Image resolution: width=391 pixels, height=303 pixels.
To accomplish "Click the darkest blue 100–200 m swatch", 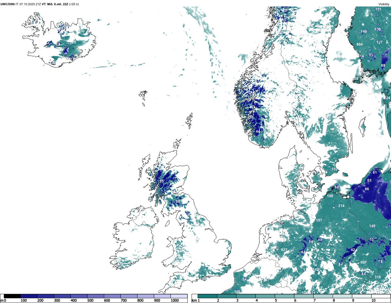I will pyautogui.click(x=29, y=296).
